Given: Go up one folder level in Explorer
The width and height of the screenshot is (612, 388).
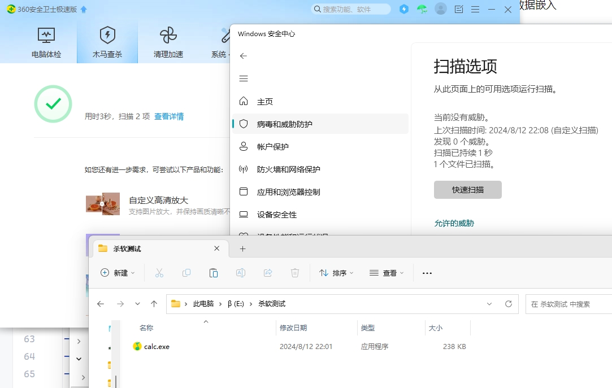Looking at the screenshot, I should click(154, 304).
